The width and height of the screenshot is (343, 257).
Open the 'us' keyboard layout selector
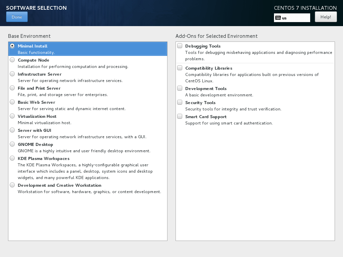coord(291,18)
